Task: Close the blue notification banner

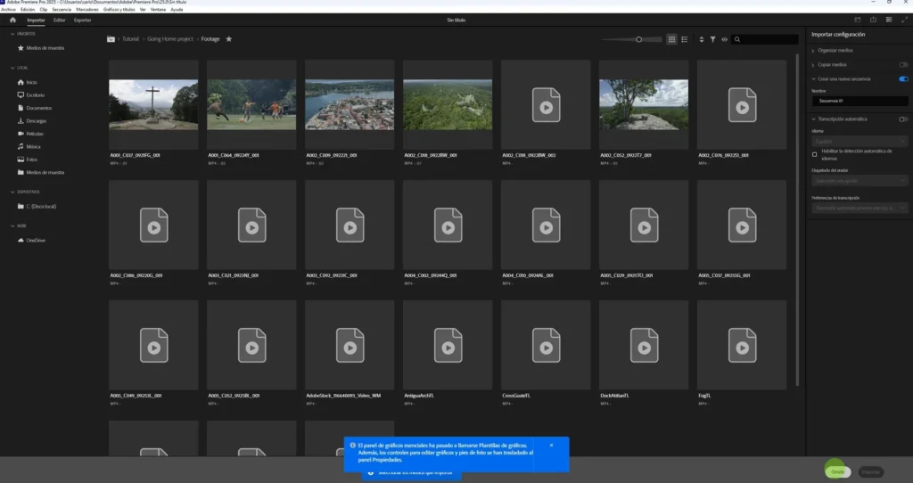Action: click(x=551, y=446)
